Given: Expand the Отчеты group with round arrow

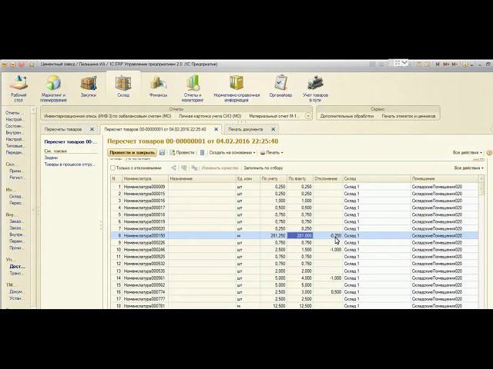Looking at the screenshot, I should point(308,116).
